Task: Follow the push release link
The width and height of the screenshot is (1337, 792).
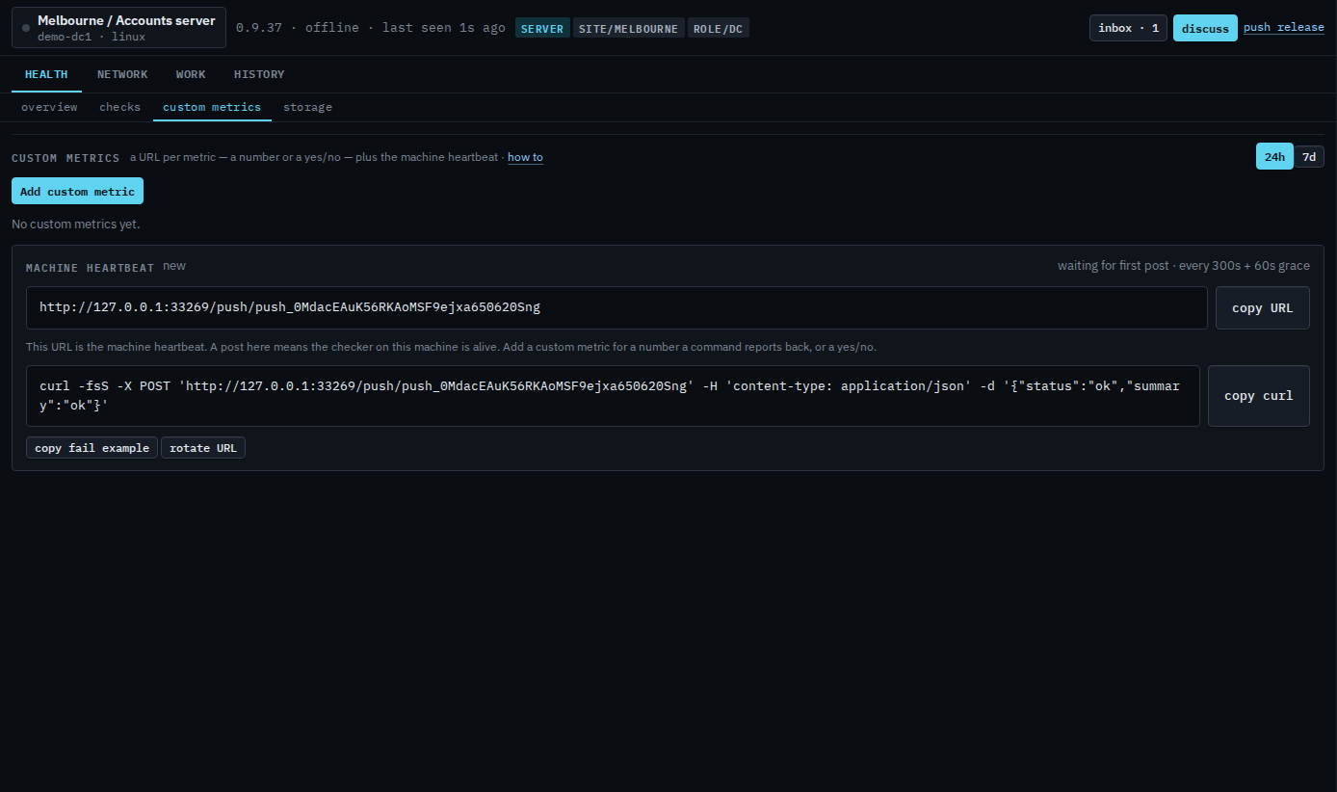Action: coord(1283,27)
